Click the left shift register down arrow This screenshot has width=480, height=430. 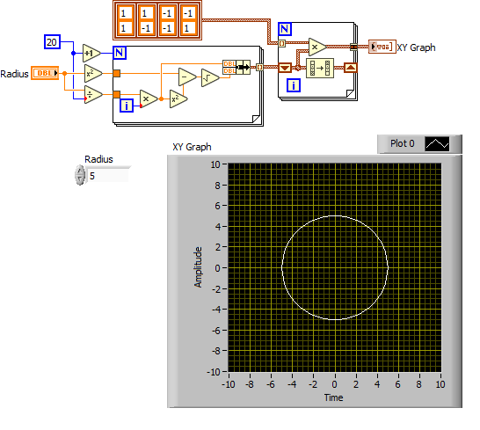point(285,68)
